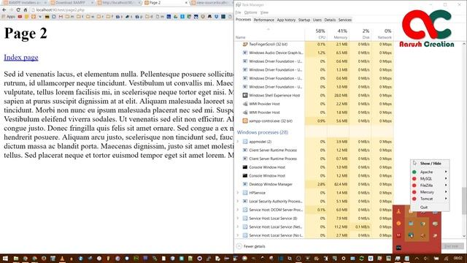Open the FileZilla submenu arrow
The height and width of the screenshot is (263, 467).
pos(446,185)
